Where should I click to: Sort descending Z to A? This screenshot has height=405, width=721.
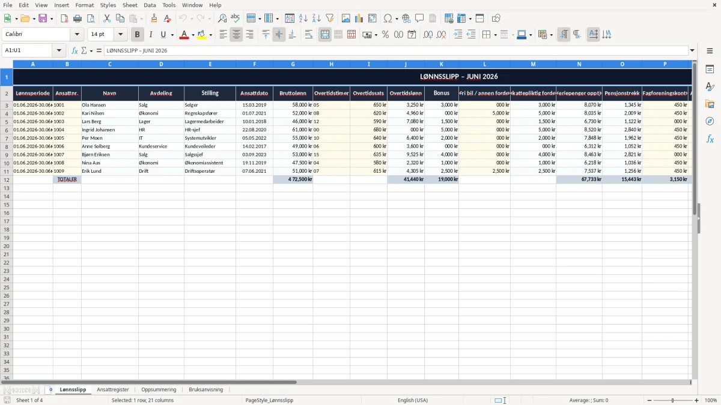point(317,19)
